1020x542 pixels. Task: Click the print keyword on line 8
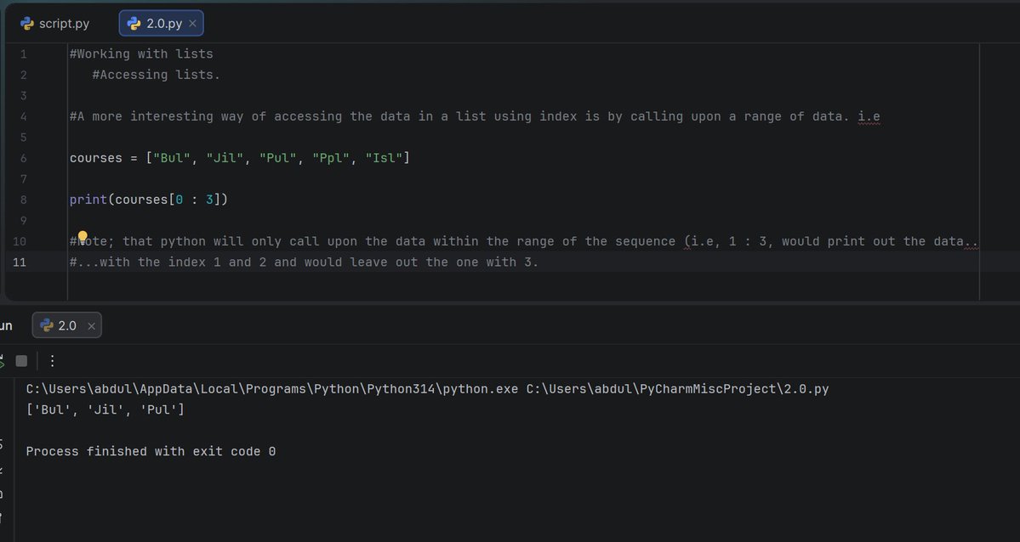[88, 200]
